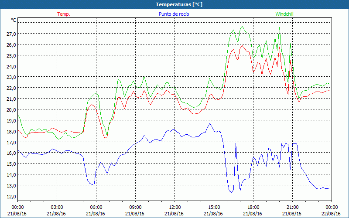Click the 19,0 y-axis value
The height and width of the screenshot is (218, 349).
click(x=11, y=121)
